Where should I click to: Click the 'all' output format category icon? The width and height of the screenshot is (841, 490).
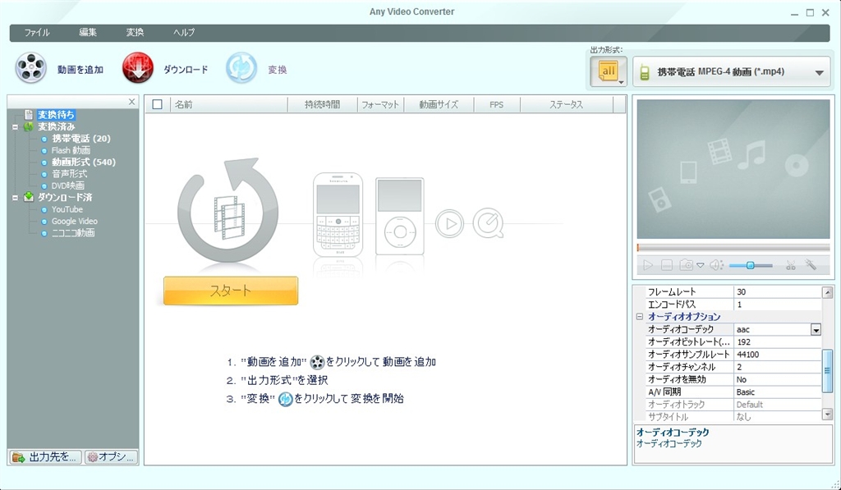click(x=608, y=72)
